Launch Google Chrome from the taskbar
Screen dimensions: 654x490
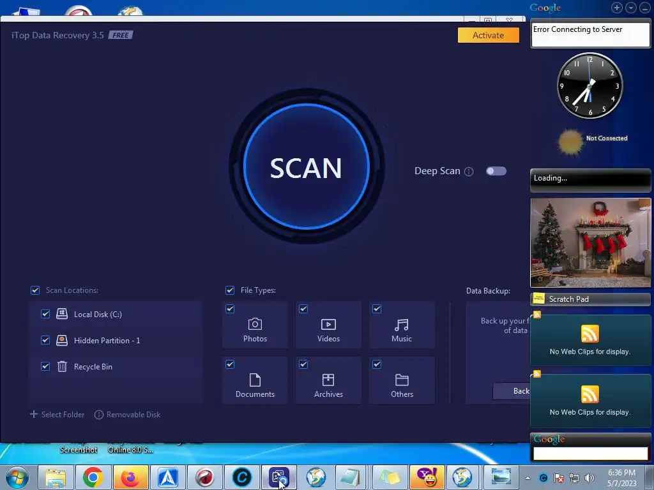point(93,477)
